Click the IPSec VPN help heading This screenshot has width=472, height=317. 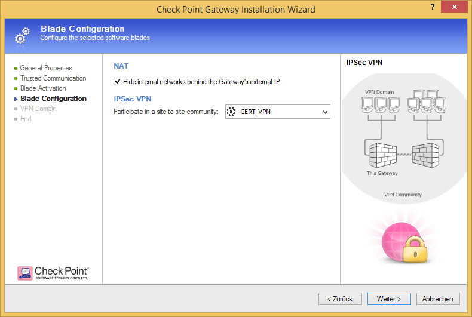point(364,62)
